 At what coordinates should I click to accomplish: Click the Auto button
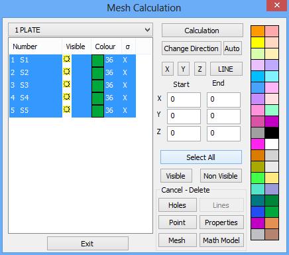[x=233, y=48]
